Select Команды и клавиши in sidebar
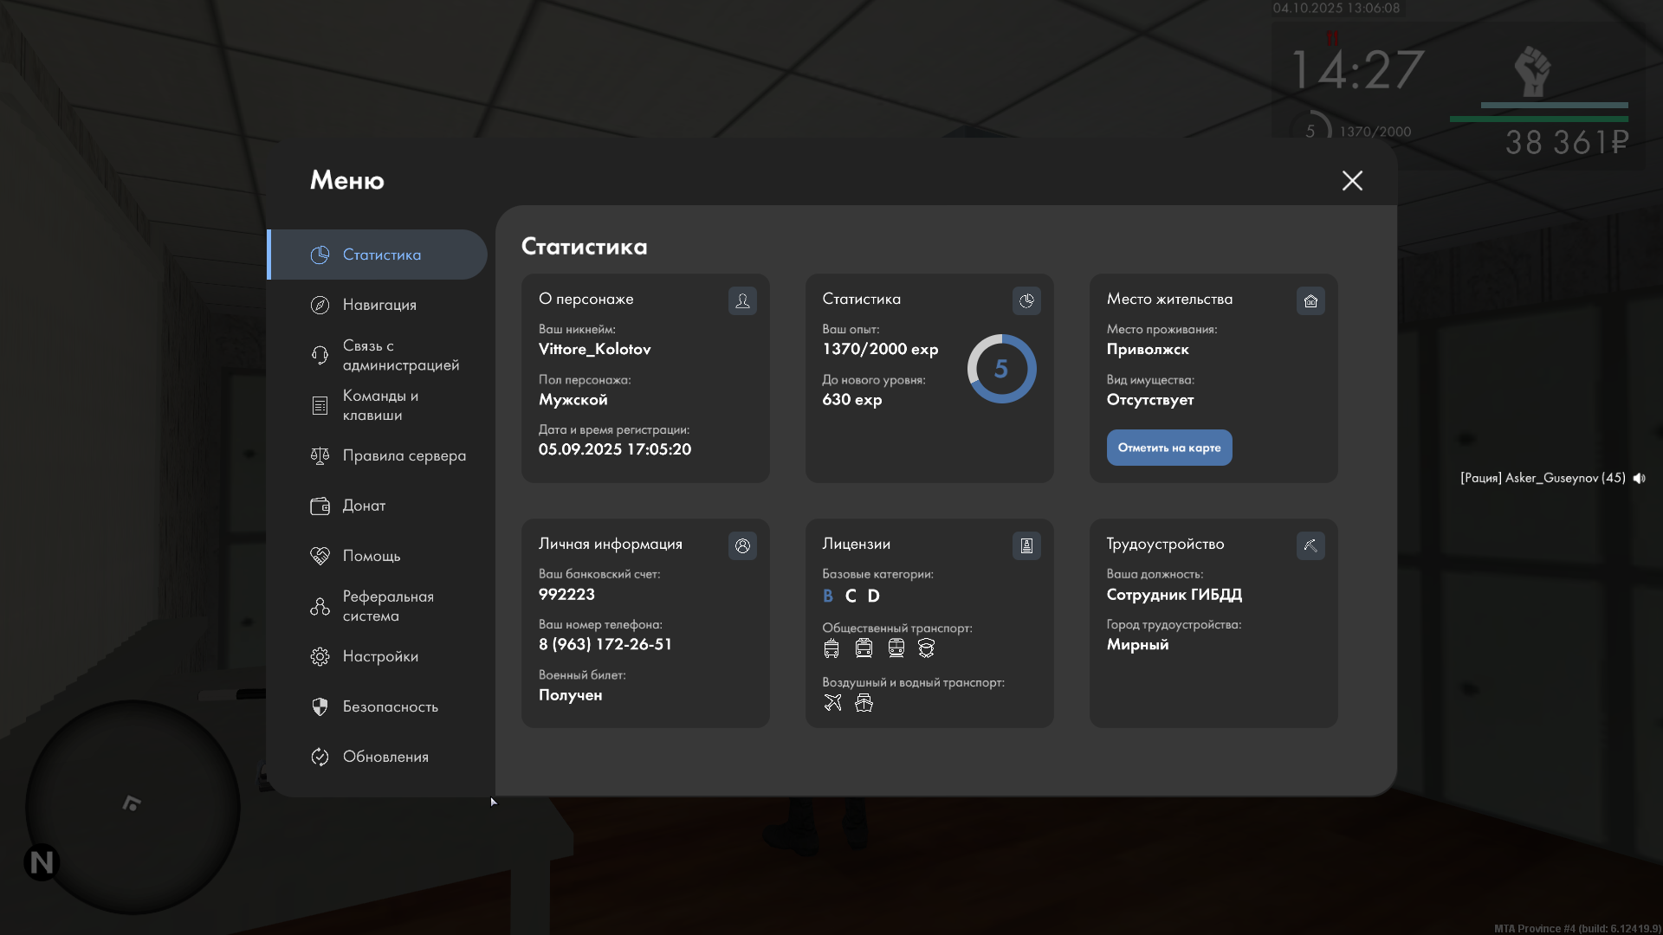The height and width of the screenshot is (935, 1663). point(379,405)
